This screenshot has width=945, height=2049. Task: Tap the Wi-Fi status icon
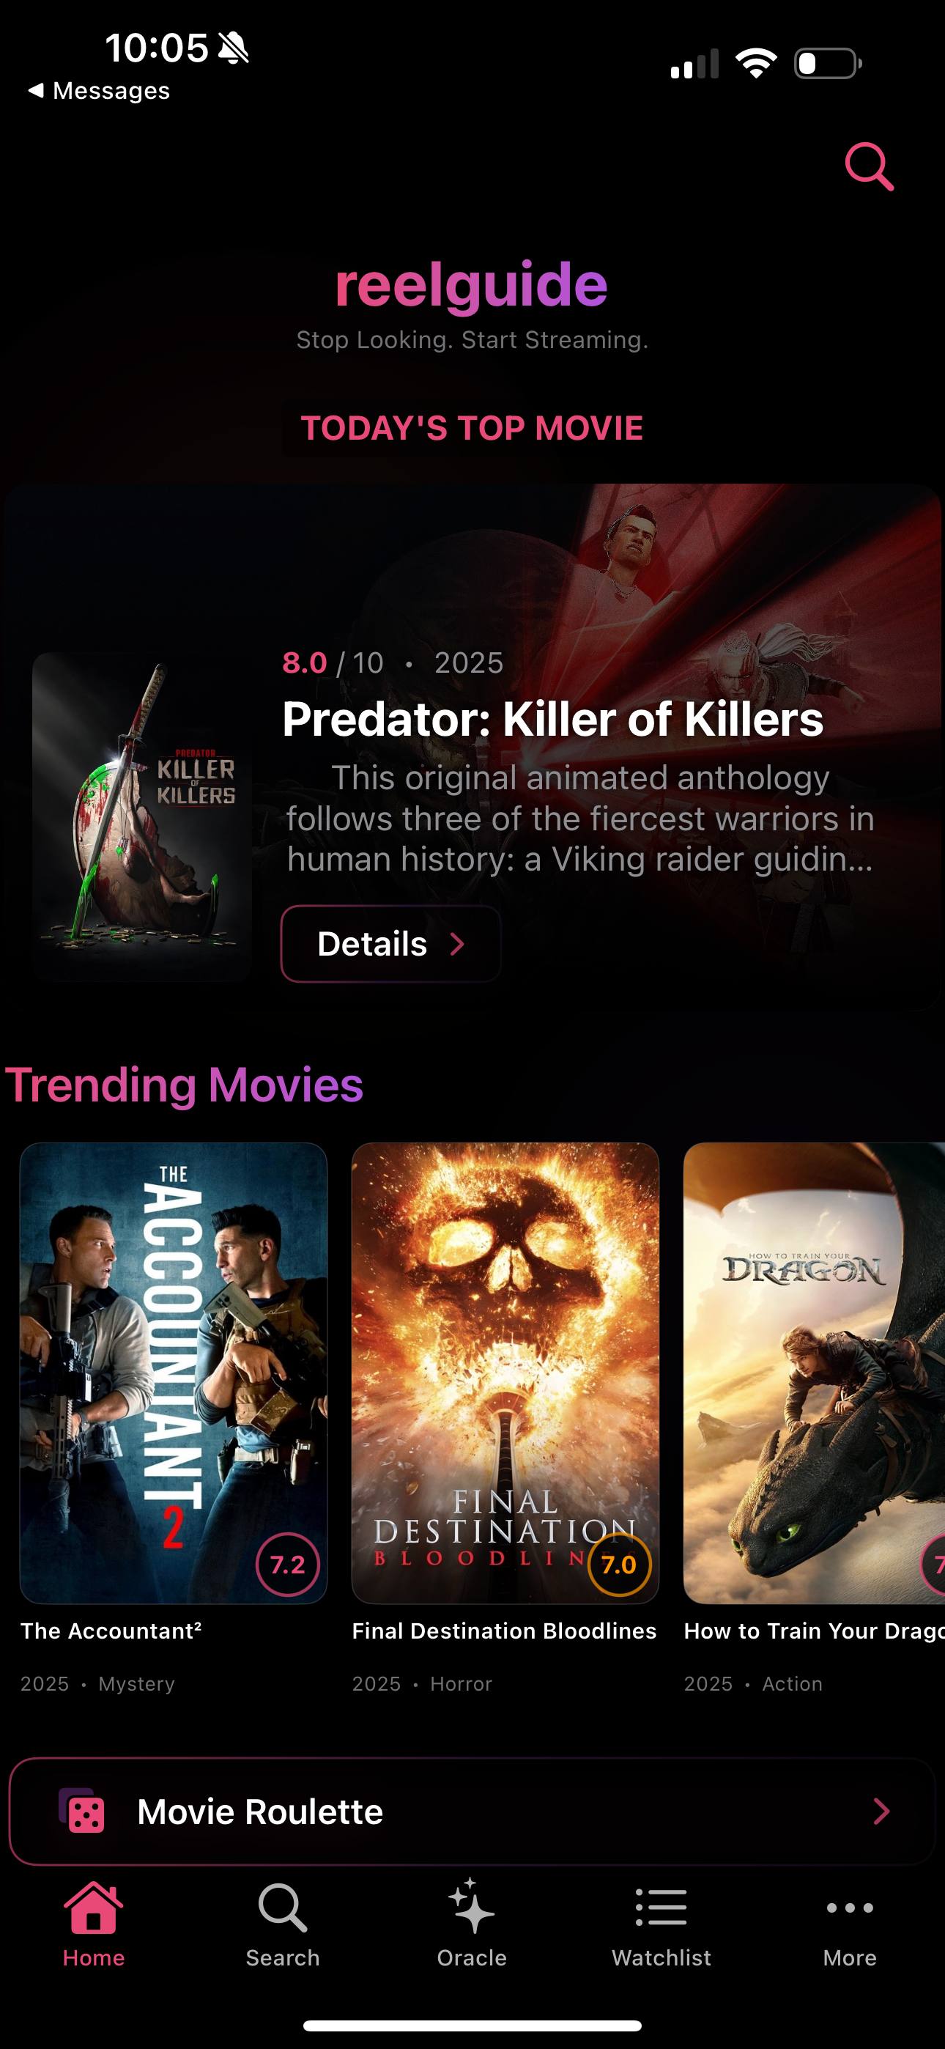(x=756, y=63)
